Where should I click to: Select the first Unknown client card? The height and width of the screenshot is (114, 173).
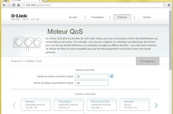point(36,105)
